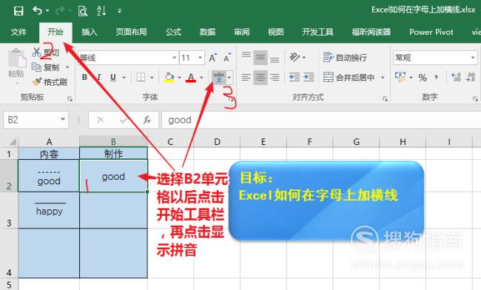
Task: Open the Alignment (对齐方式) dialog launcher
Action: (385, 98)
